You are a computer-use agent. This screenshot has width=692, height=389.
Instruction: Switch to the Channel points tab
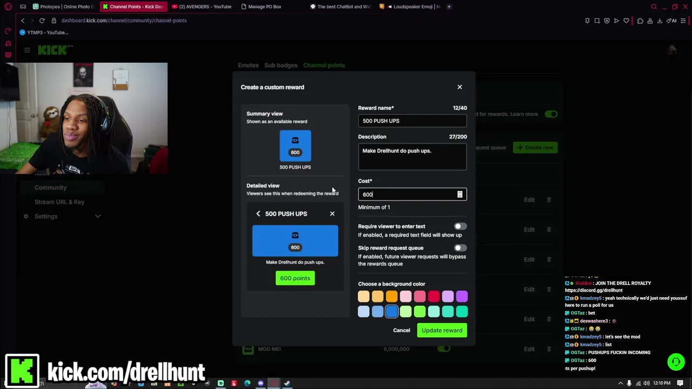point(324,65)
